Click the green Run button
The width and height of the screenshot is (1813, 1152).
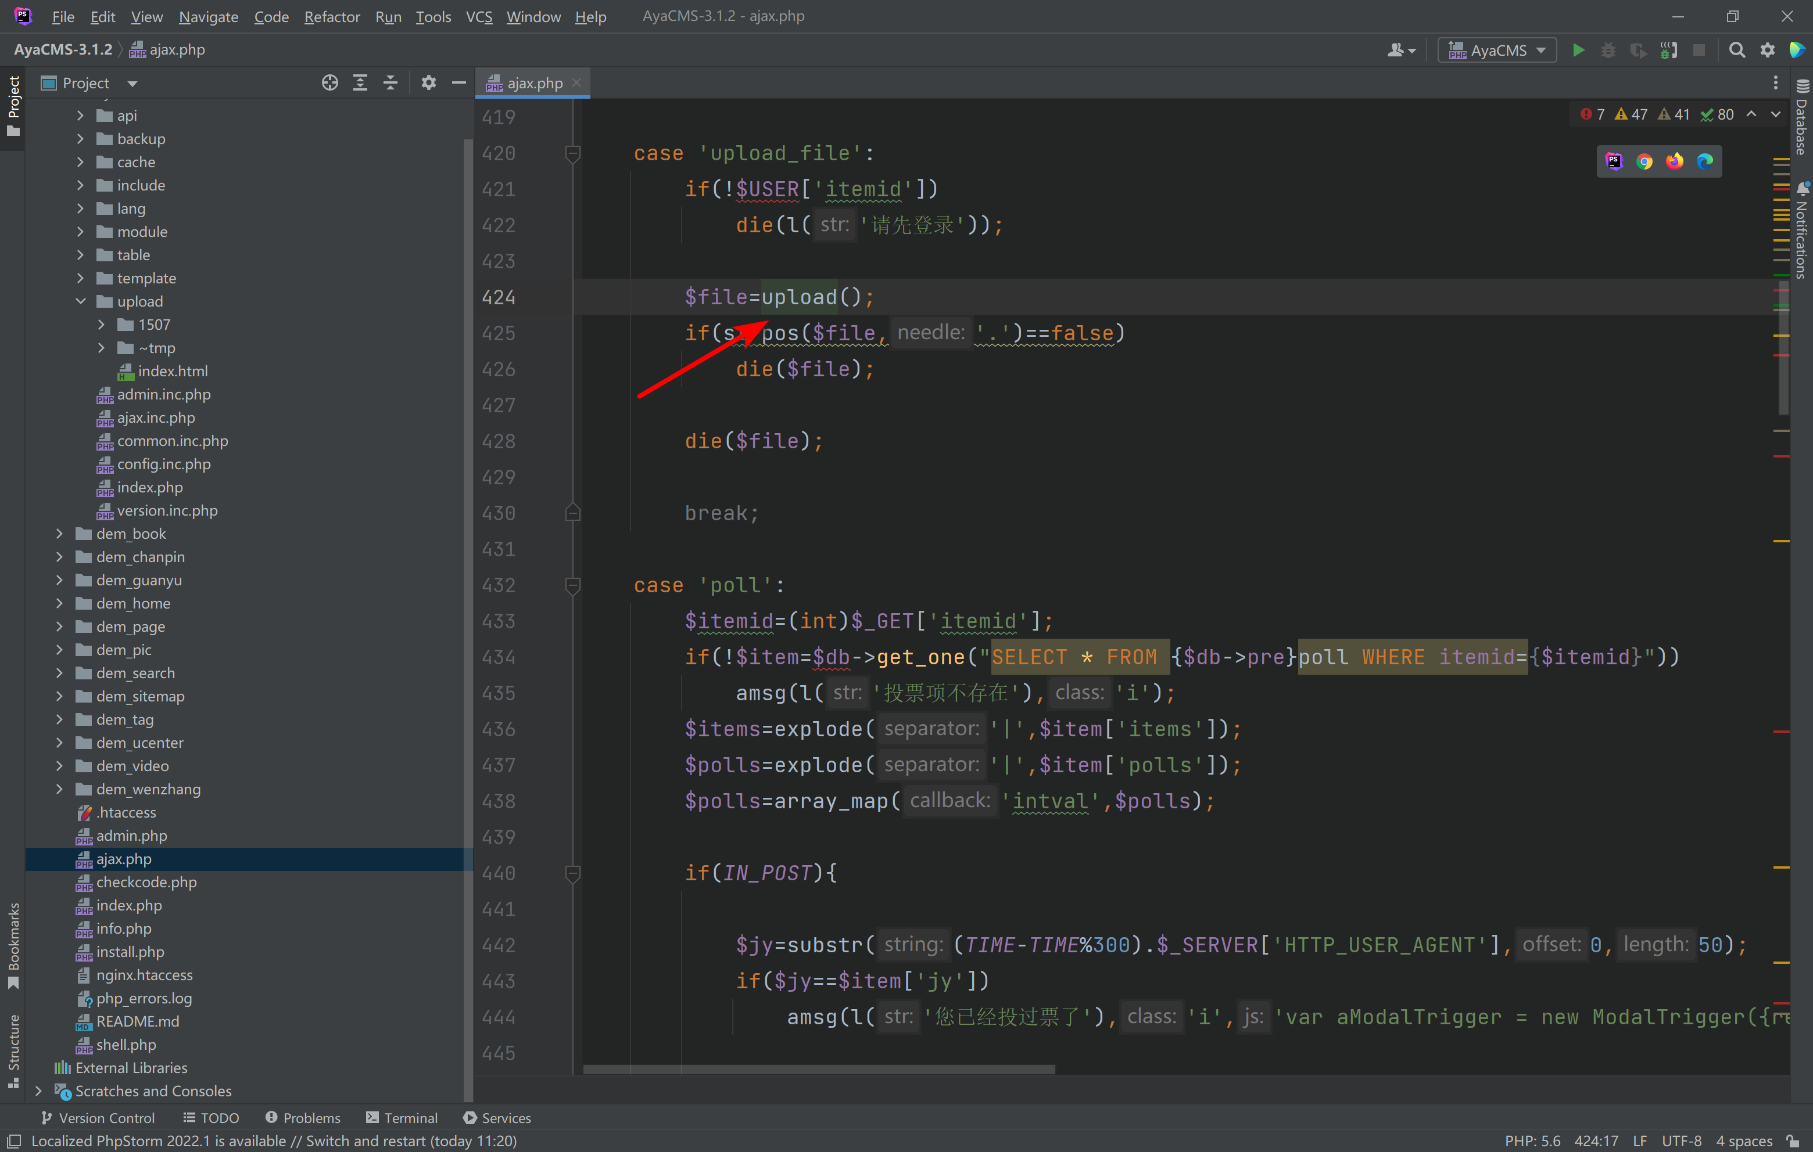1578,51
